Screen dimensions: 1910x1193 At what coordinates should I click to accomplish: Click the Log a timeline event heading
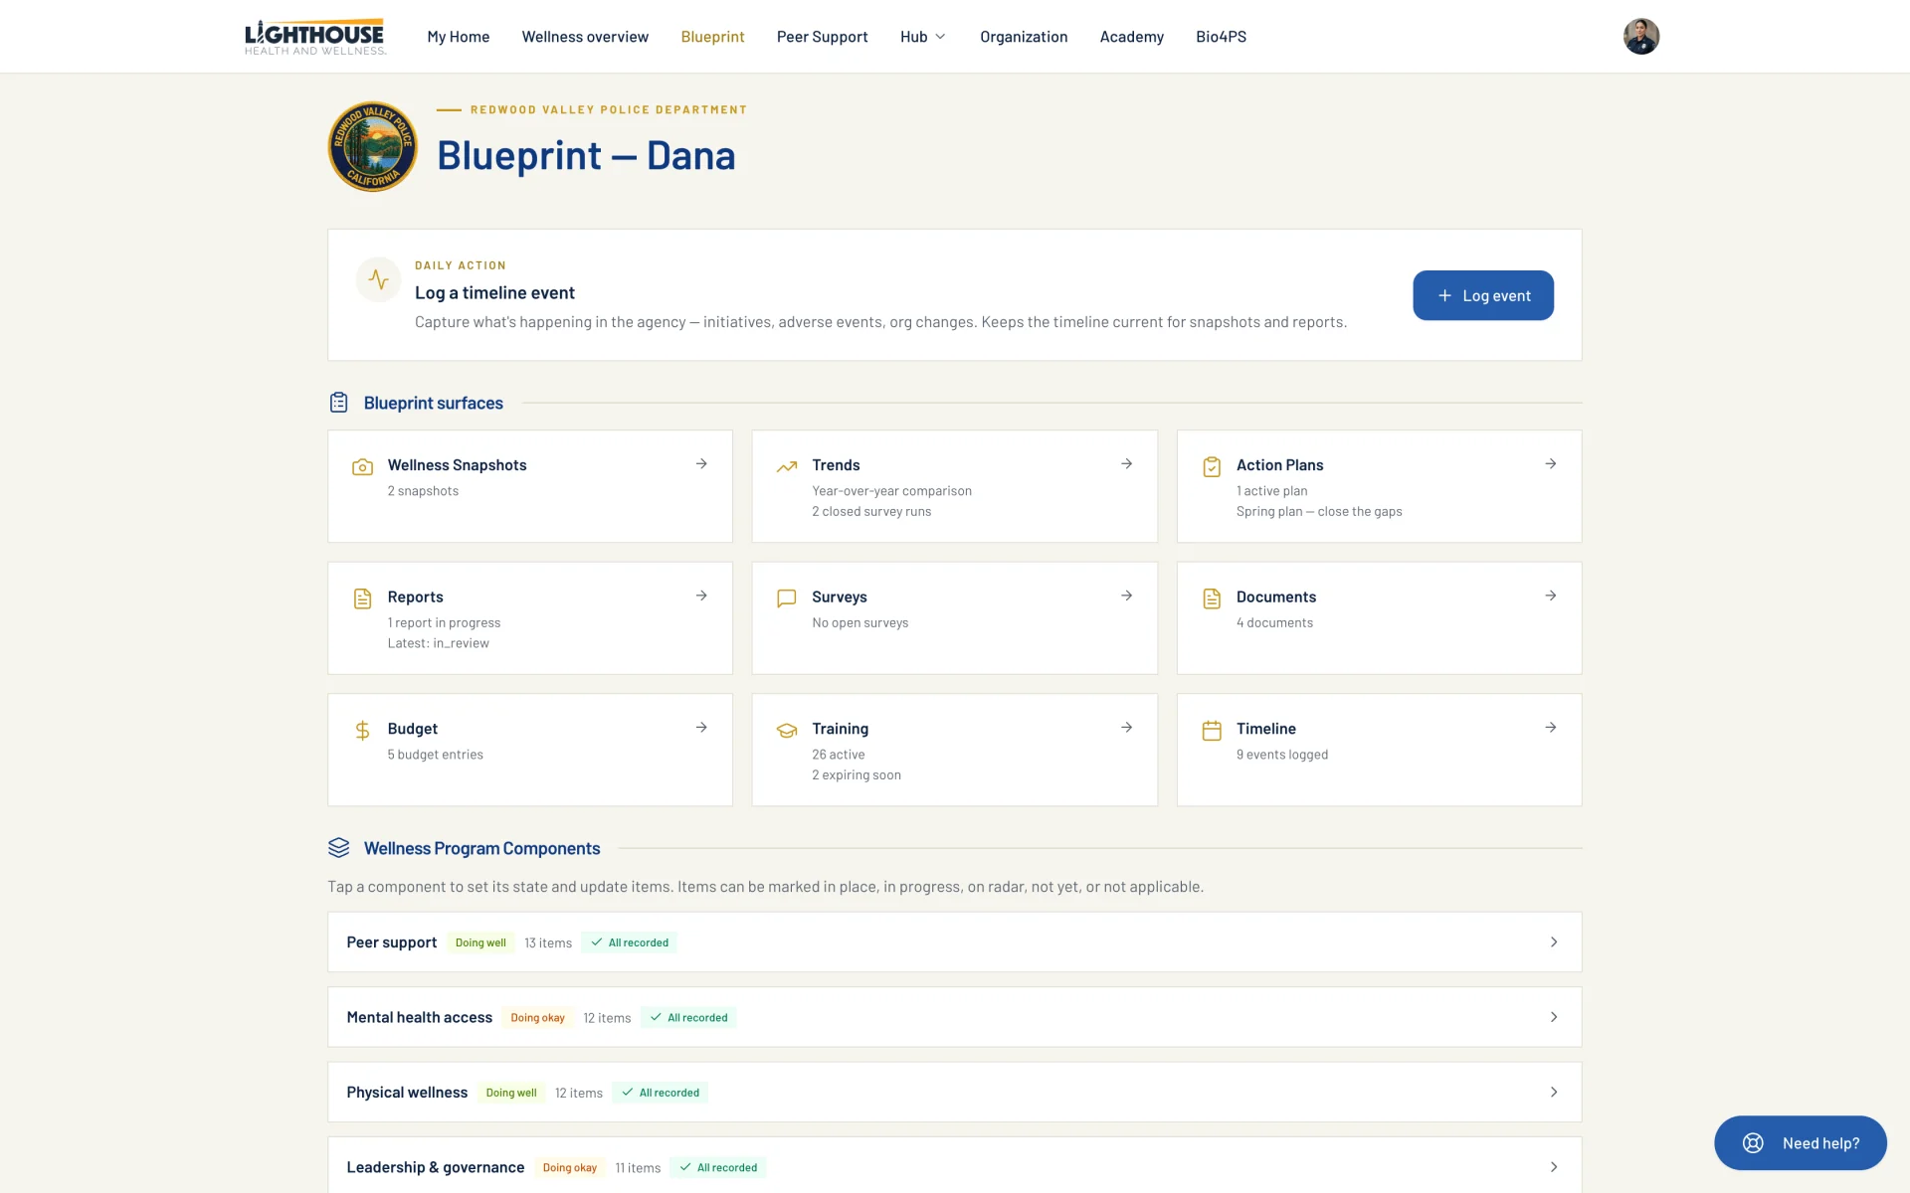coord(494,293)
